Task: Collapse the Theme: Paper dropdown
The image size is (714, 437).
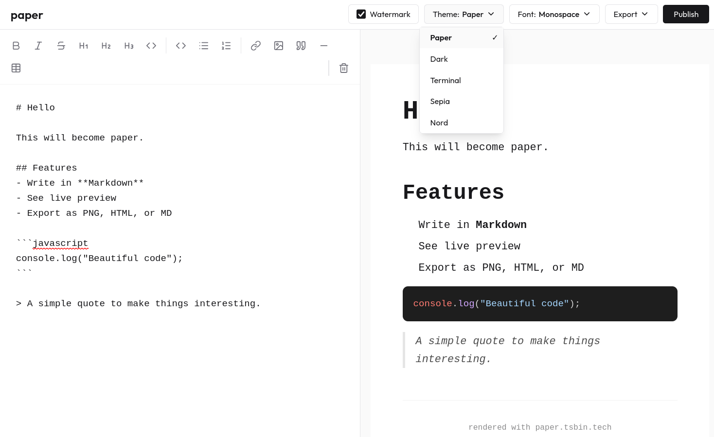Action: click(x=464, y=15)
